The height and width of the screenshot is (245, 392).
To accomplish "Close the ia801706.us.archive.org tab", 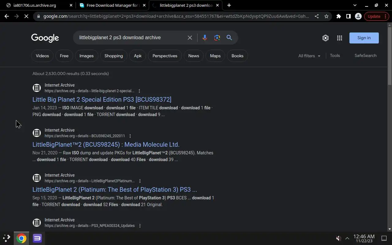I will [71, 5].
